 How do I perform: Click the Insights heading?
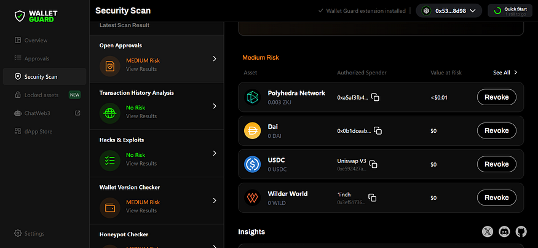point(251,232)
